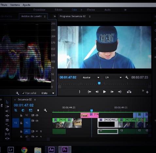The height and width of the screenshot is (153, 156).
Task: Step forward one frame
Action: (112, 92)
